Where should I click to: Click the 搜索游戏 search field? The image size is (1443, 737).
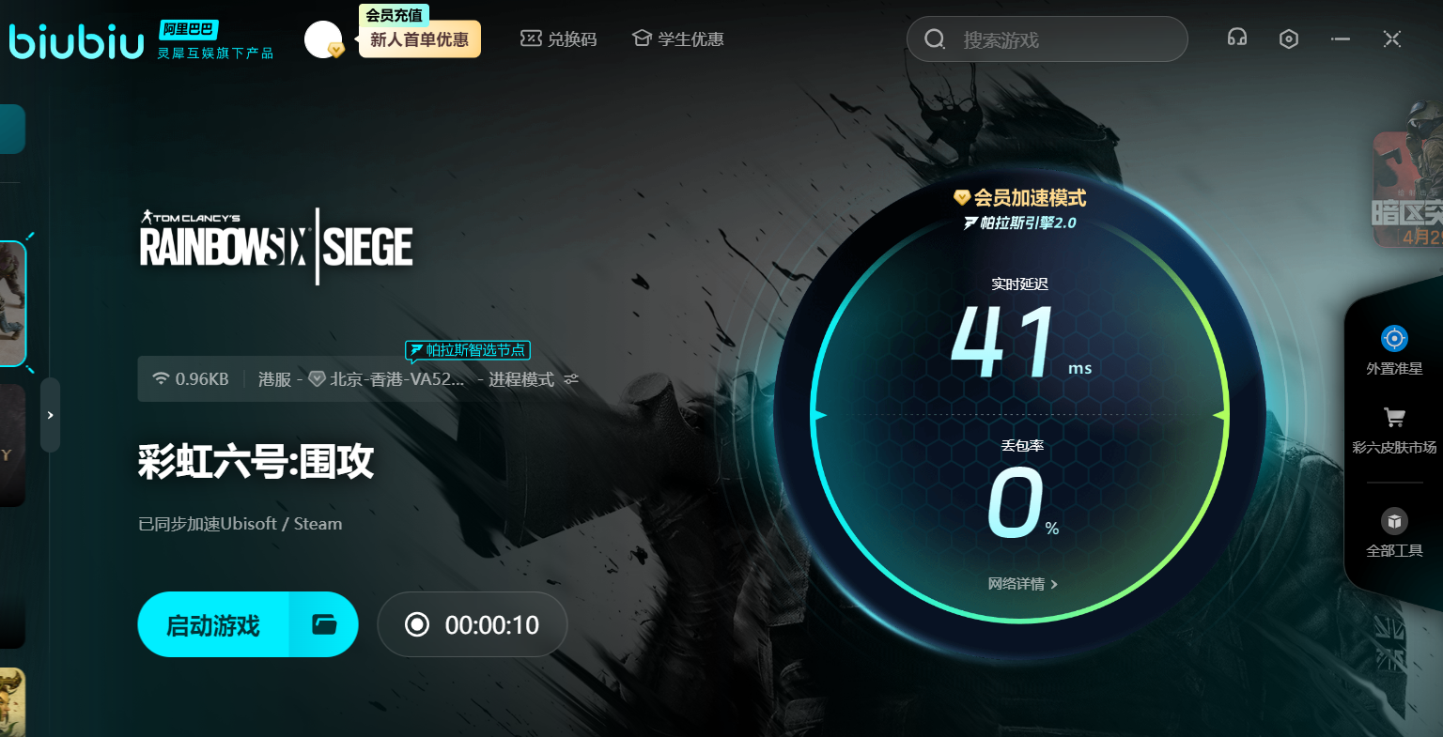[1047, 39]
